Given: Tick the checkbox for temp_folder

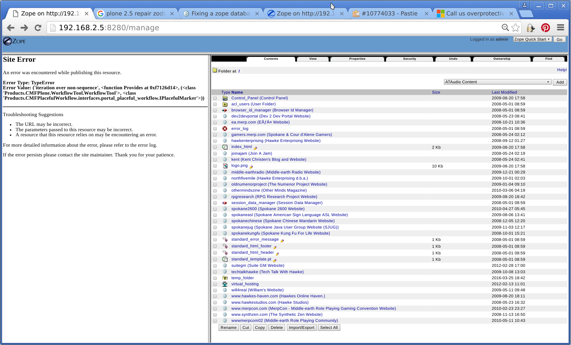Looking at the screenshot, I should tap(215, 278).
